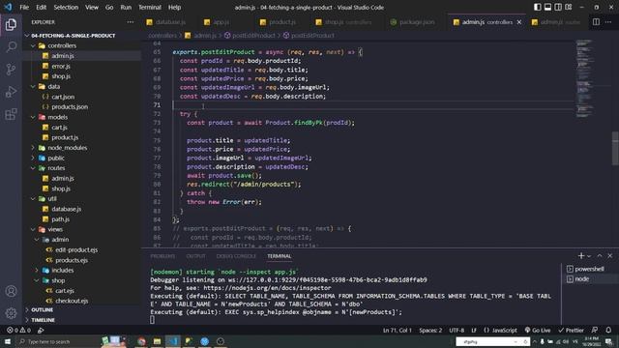Open the File menu
The height and width of the screenshot is (348, 619).
pos(24,7)
